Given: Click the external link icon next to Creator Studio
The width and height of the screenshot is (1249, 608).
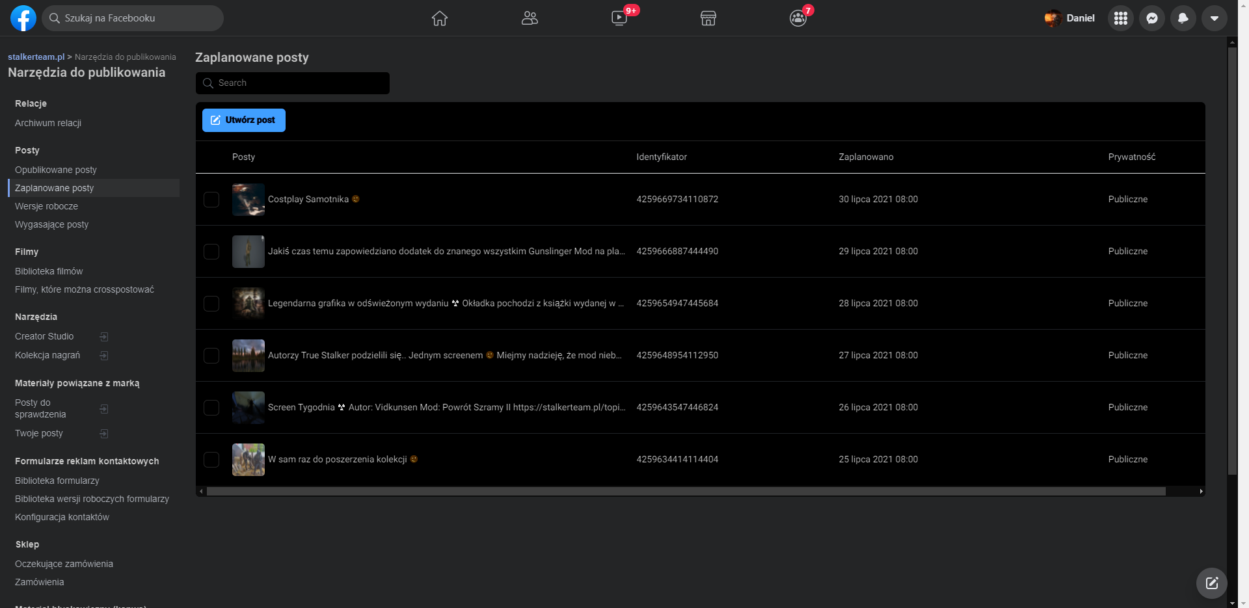Looking at the screenshot, I should [104, 337].
